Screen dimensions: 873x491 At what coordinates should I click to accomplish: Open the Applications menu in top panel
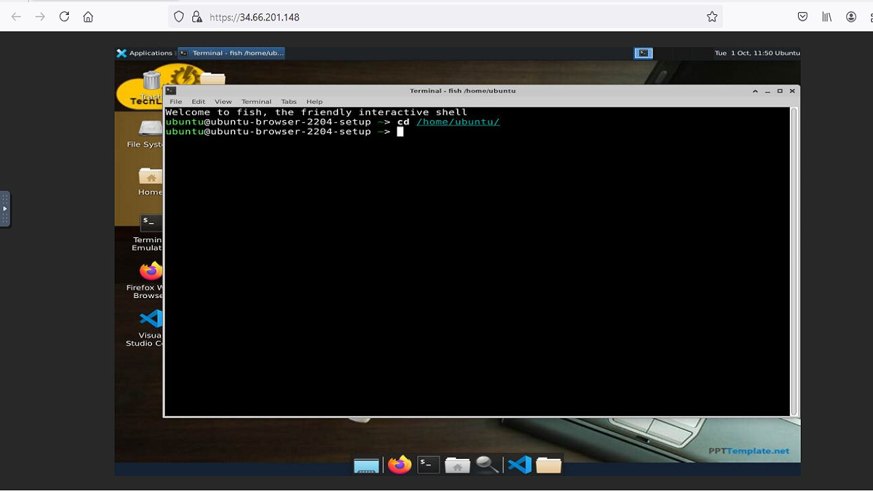[145, 53]
